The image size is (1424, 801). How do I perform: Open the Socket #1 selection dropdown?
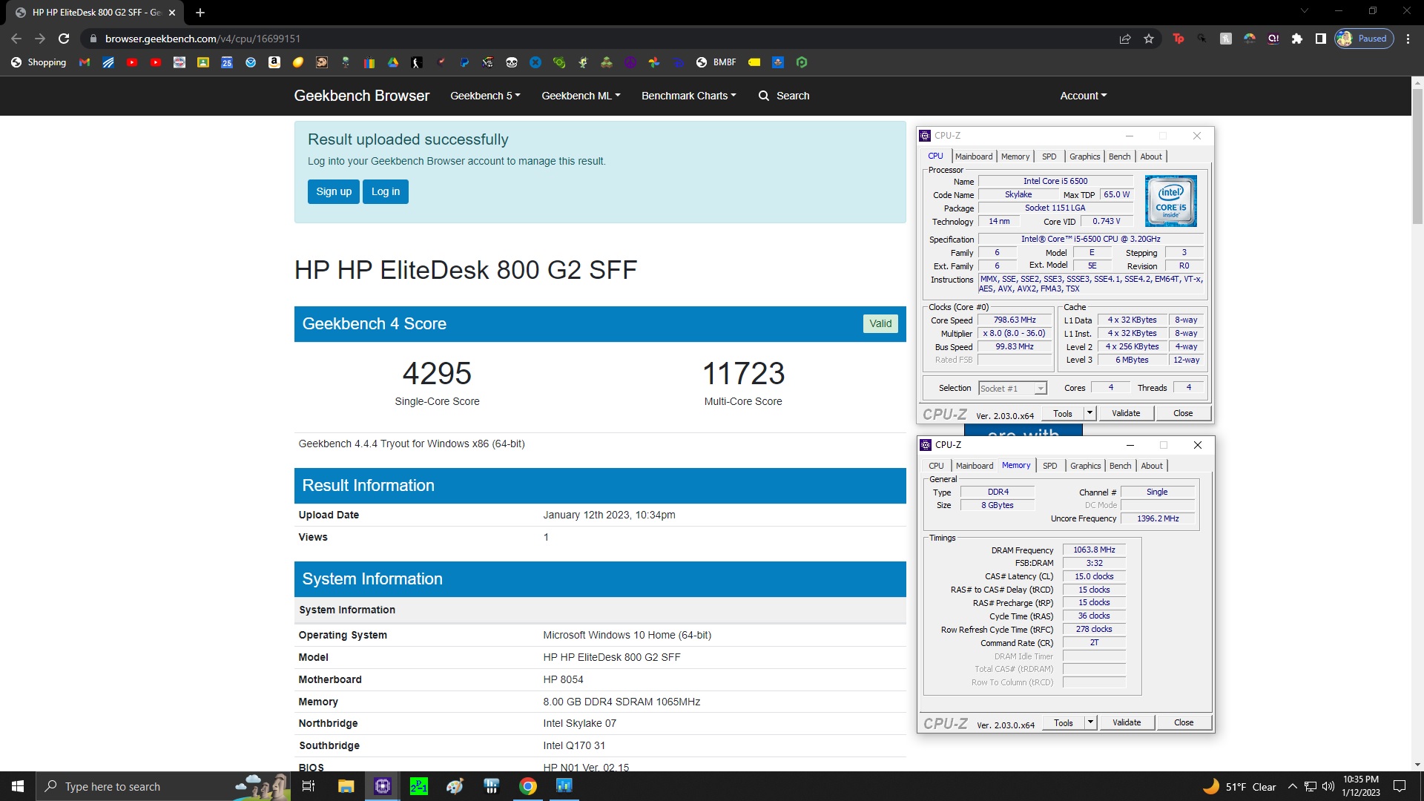tap(1012, 389)
